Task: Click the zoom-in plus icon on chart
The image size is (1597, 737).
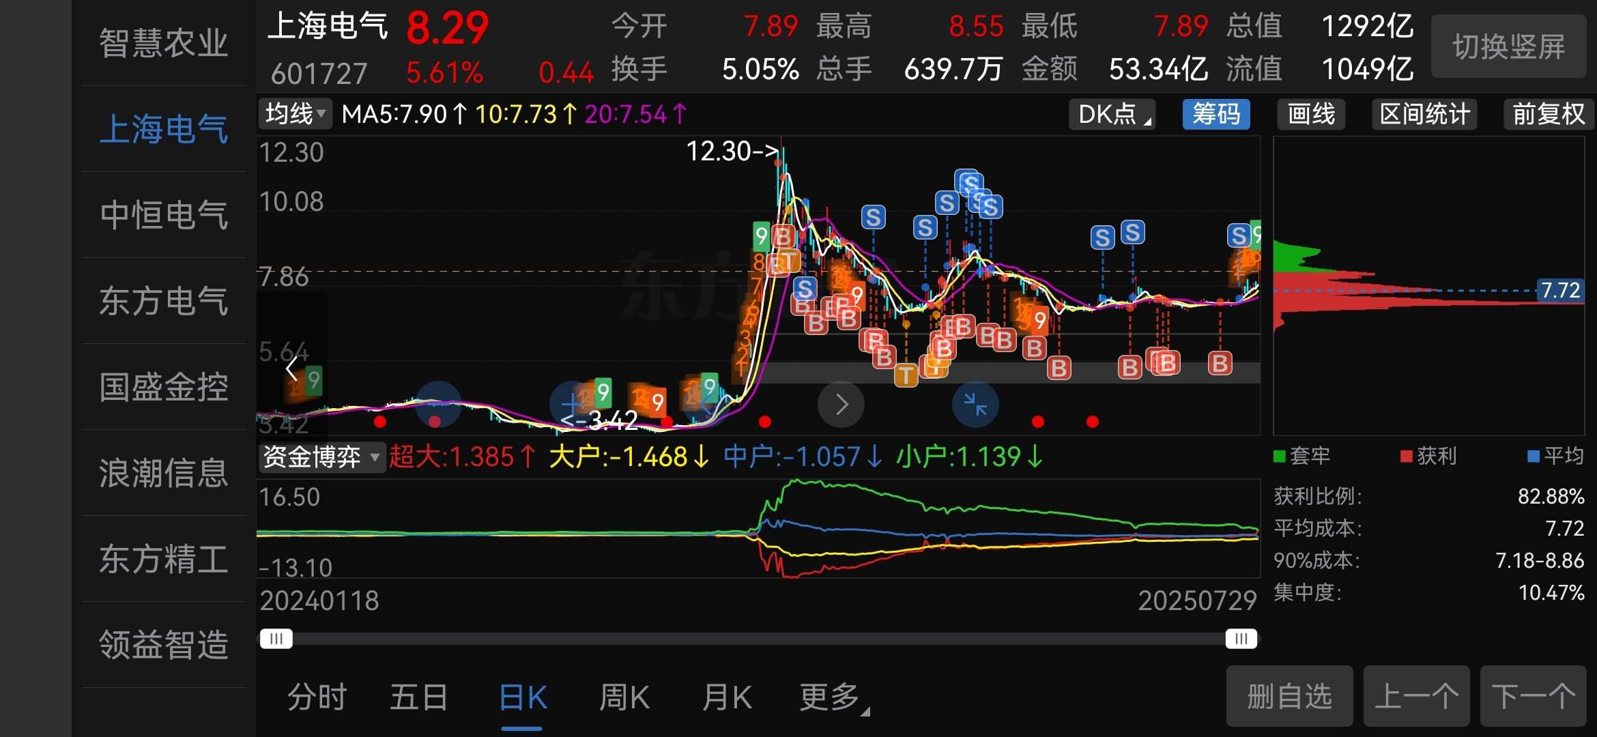Action: (572, 404)
